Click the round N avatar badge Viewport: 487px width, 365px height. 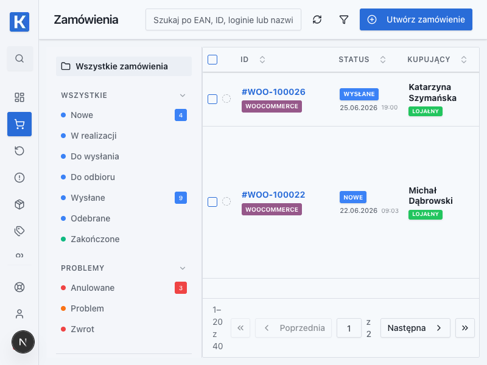[23, 342]
